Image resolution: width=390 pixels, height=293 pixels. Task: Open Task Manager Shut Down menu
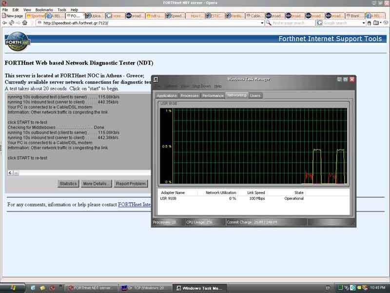coord(201,86)
